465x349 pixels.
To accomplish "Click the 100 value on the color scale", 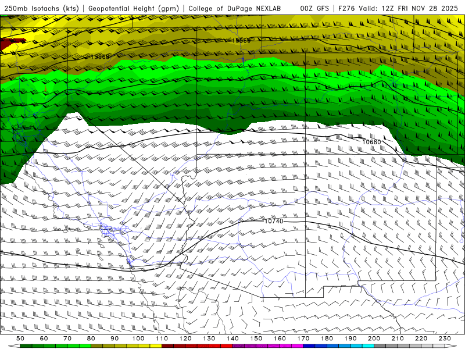I will [138, 339].
